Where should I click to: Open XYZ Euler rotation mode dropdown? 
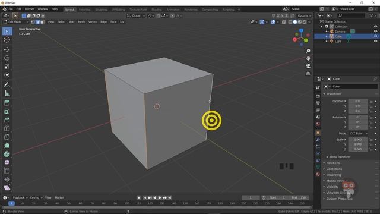(359, 133)
